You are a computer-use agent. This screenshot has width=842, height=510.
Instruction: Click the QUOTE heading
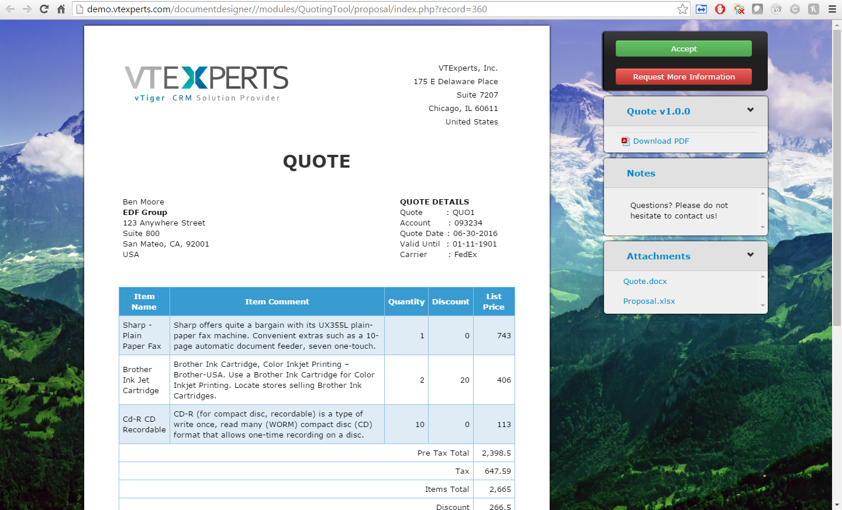pos(316,161)
